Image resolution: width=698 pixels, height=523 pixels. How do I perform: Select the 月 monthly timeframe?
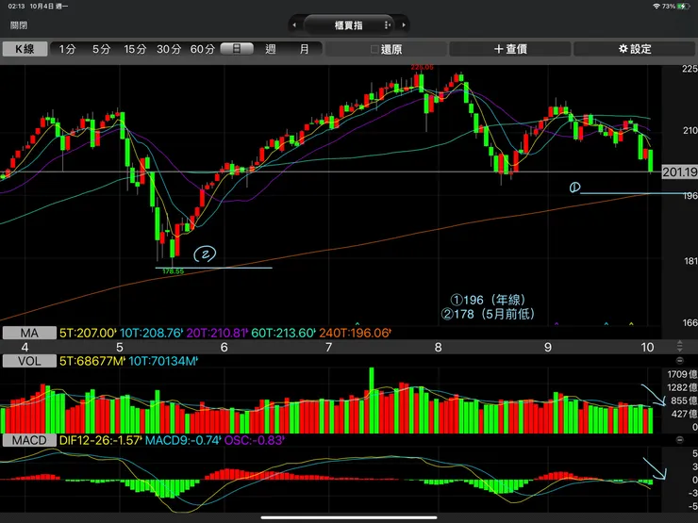tap(304, 49)
